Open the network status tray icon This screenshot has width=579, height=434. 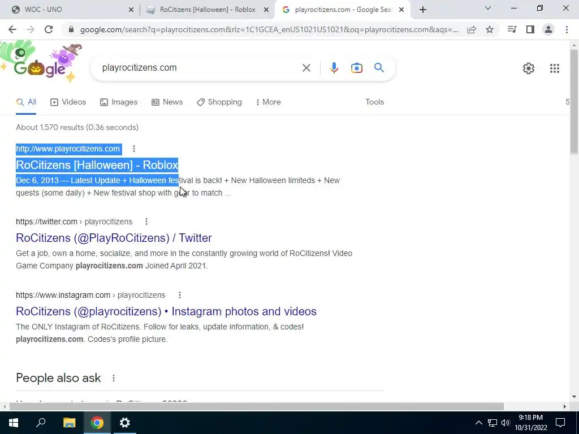492,423
